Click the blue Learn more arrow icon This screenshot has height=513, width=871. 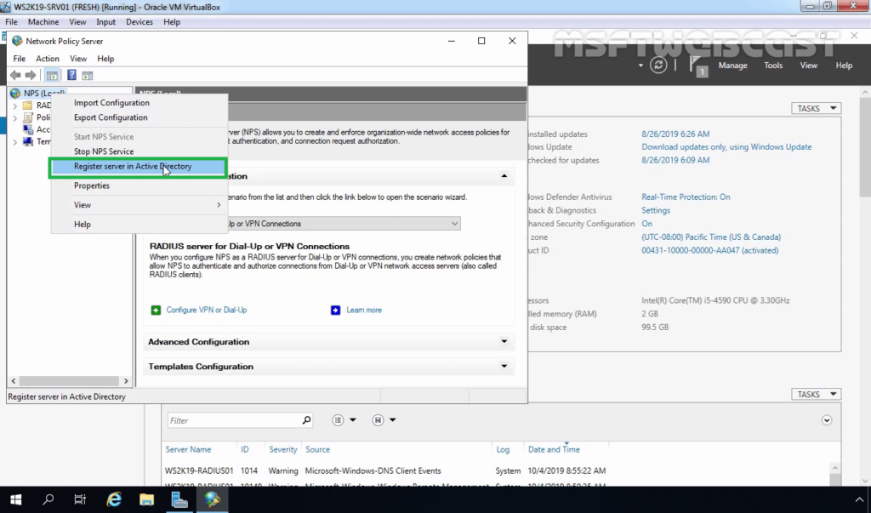[x=335, y=311]
